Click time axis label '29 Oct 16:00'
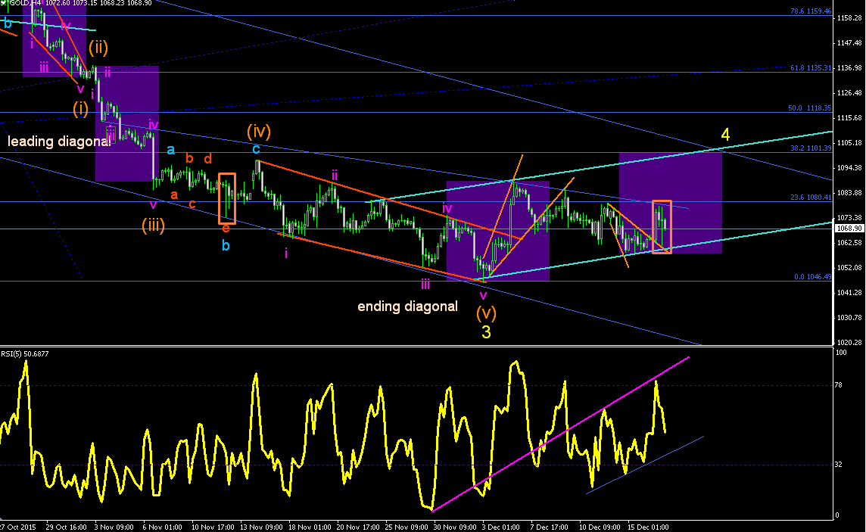The image size is (866, 532). [x=67, y=527]
